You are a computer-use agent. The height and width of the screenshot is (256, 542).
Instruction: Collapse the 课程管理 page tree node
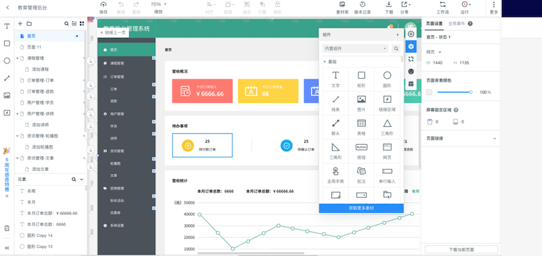pos(18,58)
